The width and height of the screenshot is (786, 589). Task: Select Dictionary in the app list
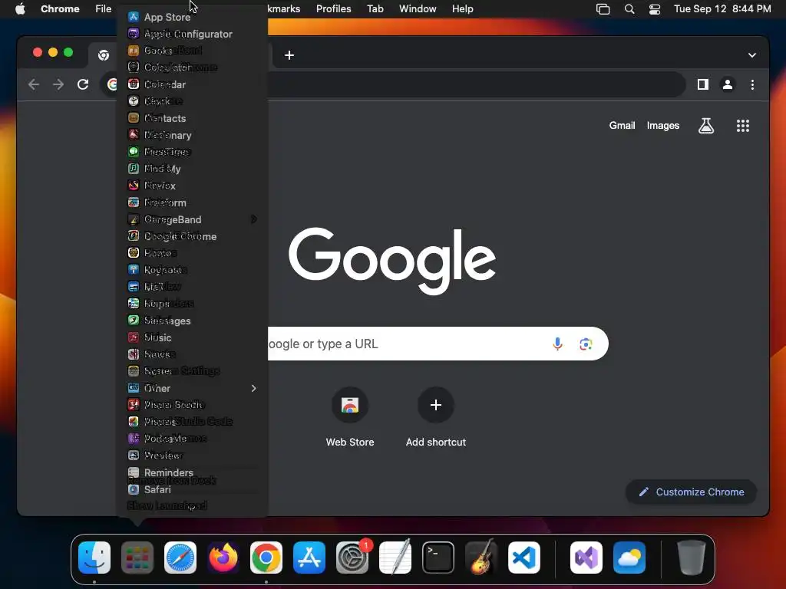[x=192, y=135]
